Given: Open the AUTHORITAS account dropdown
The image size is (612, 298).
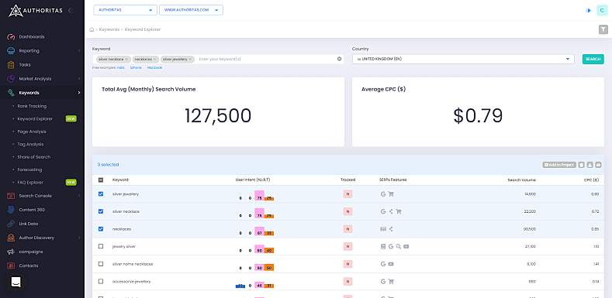Looking at the screenshot, I should tap(126, 10).
